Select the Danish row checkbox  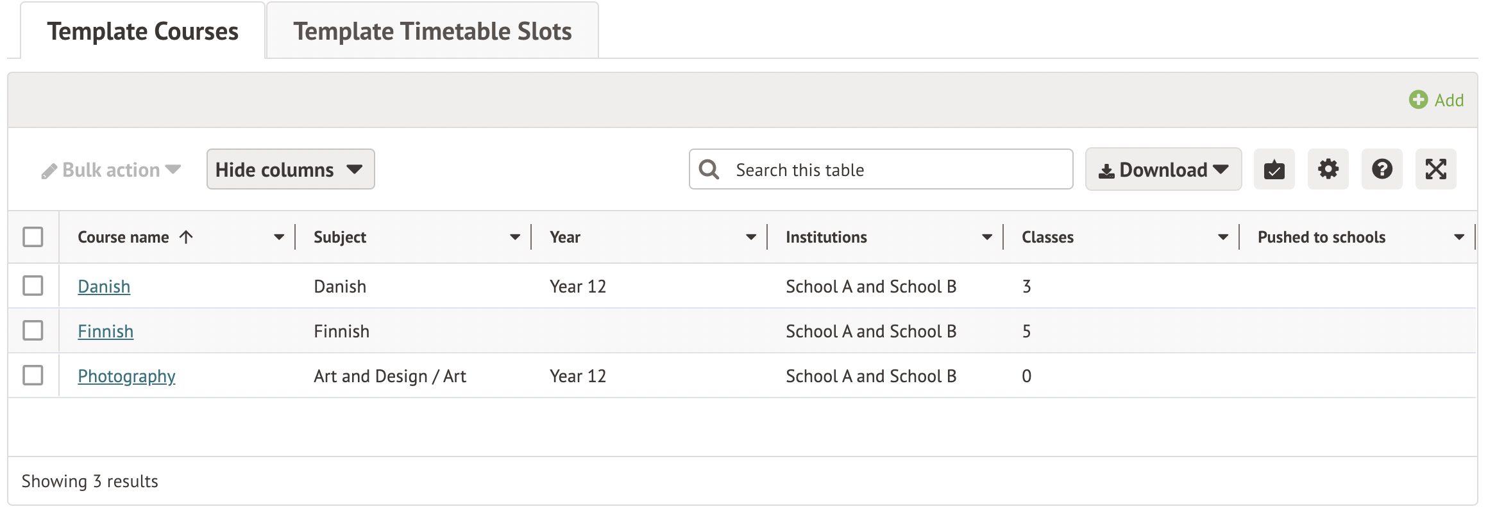pyautogui.click(x=33, y=286)
